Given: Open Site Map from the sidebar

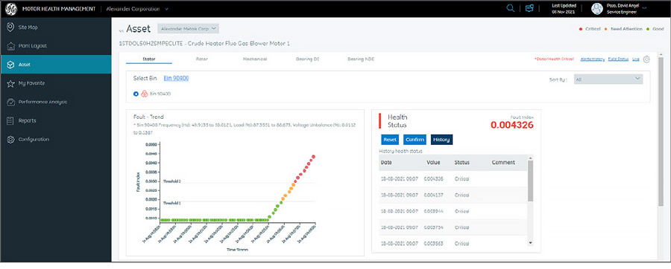Looking at the screenshot, I should [56, 27].
